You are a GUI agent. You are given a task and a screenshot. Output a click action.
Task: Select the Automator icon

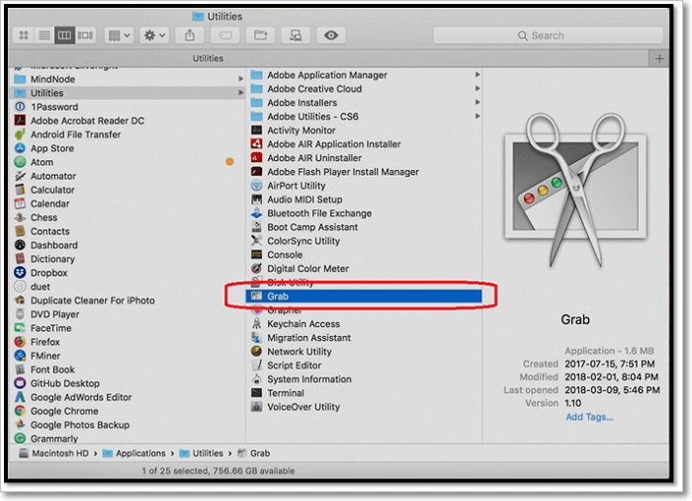(20, 176)
